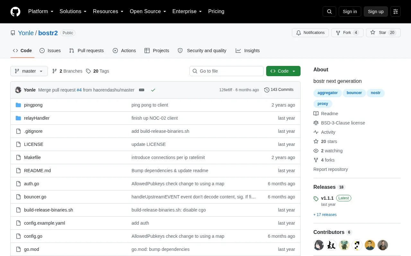Expand the Enterprise menu
Screen dimensions: 411x256
click(187, 12)
